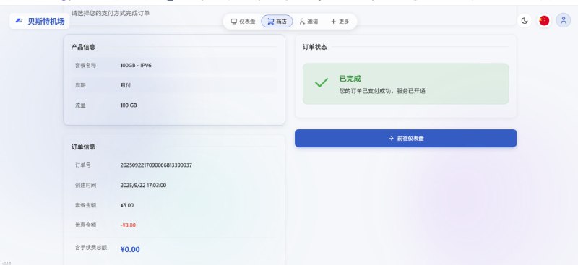
Task: Open the 邀请 nav item
Action: pyautogui.click(x=309, y=22)
